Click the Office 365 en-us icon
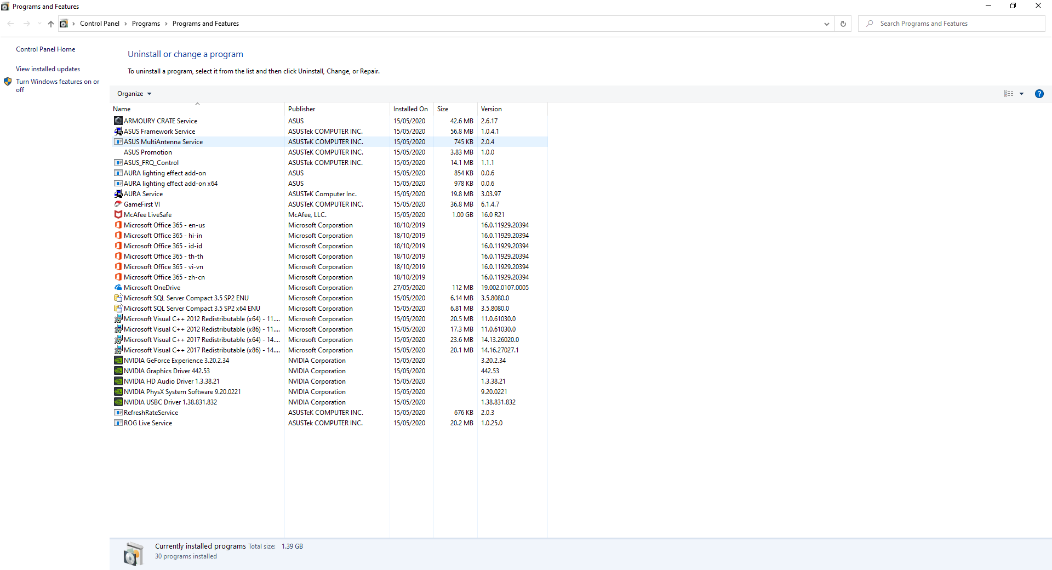1052x570 pixels. (x=118, y=225)
